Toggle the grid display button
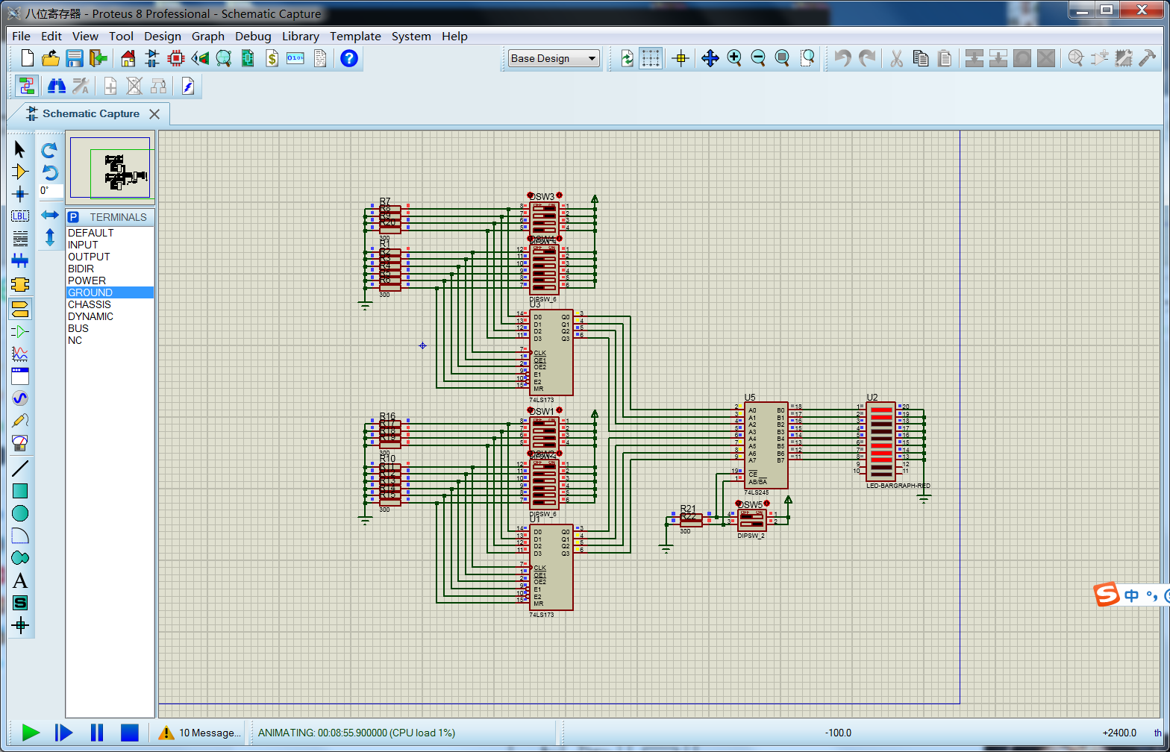The height and width of the screenshot is (752, 1170). coord(651,58)
